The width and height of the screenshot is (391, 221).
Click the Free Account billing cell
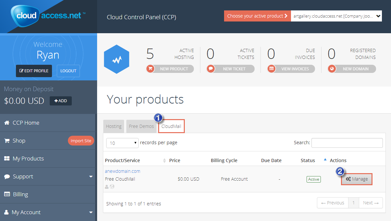pyautogui.click(x=234, y=179)
